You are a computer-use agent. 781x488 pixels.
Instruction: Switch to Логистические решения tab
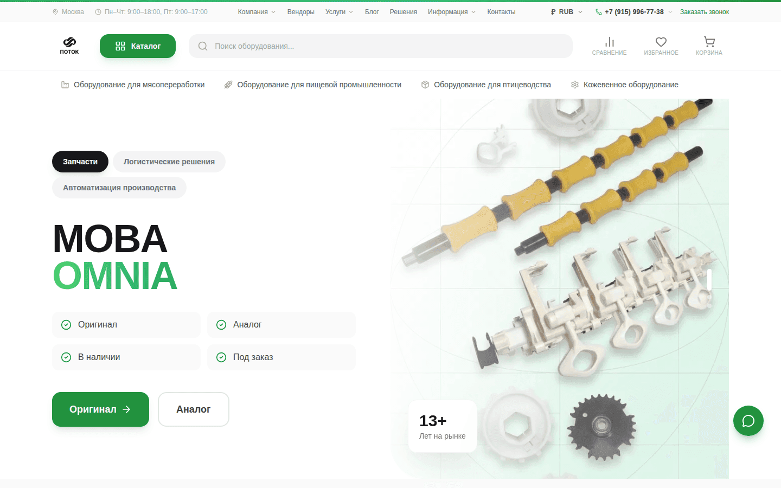point(169,162)
